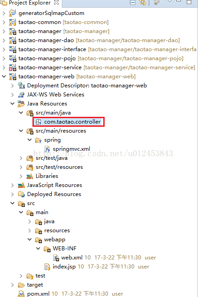
Task: Click the JAX-WS Web Services icon
Action: point(21,95)
